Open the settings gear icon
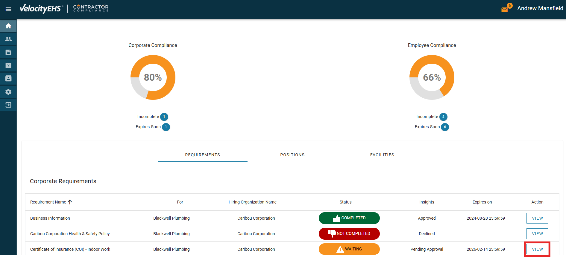566x257 pixels. pyautogui.click(x=8, y=92)
